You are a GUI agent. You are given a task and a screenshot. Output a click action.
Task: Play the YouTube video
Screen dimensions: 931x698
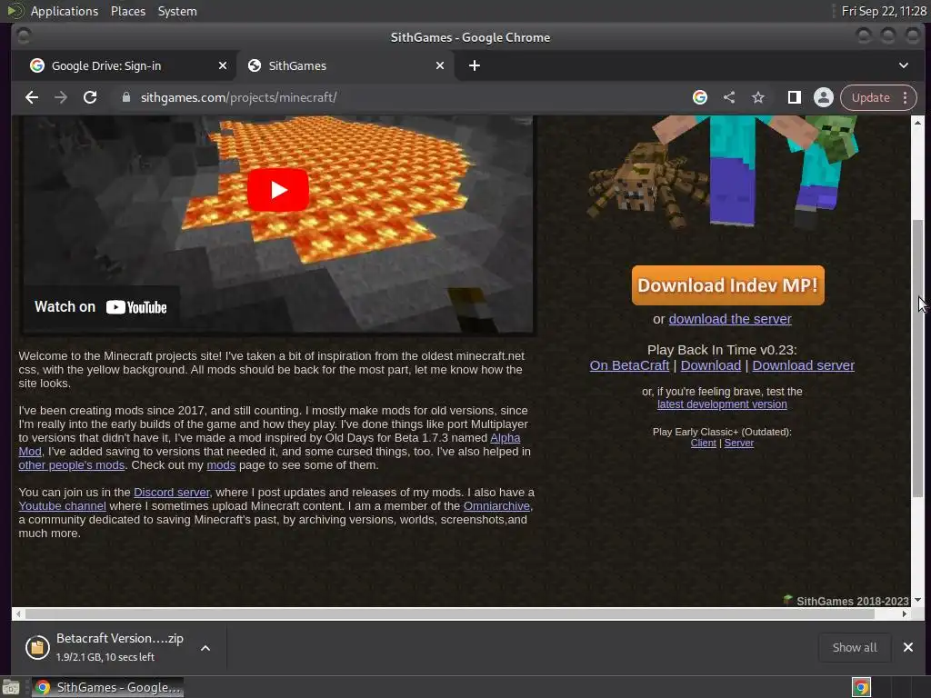click(278, 190)
